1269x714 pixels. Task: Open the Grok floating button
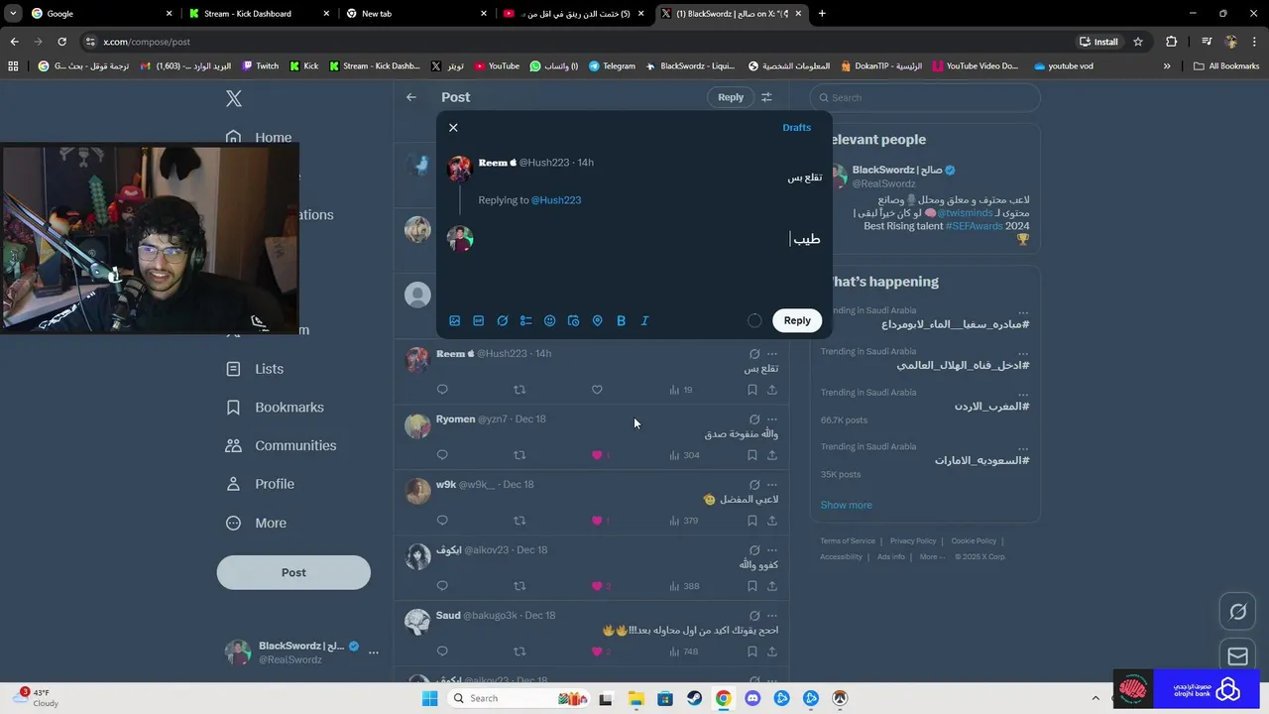(1237, 612)
